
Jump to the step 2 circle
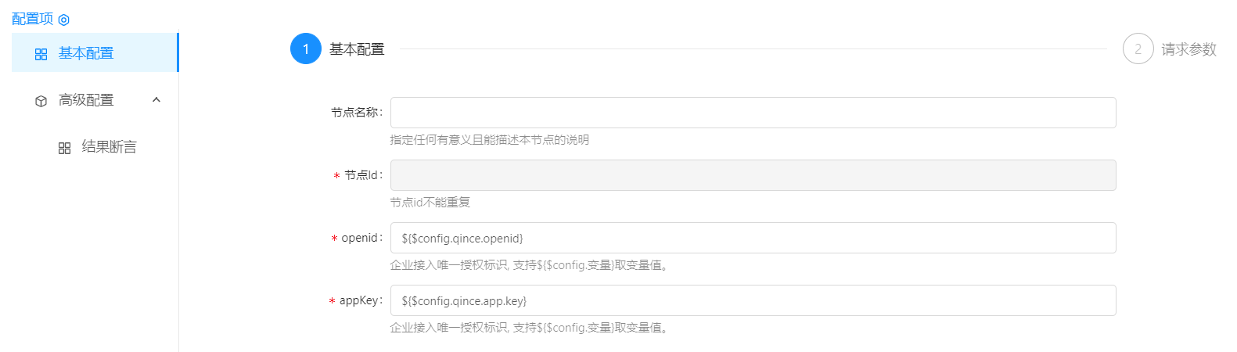[1138, 48]
